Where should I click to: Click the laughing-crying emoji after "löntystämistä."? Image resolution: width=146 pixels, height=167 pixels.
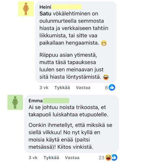(106, 77)
